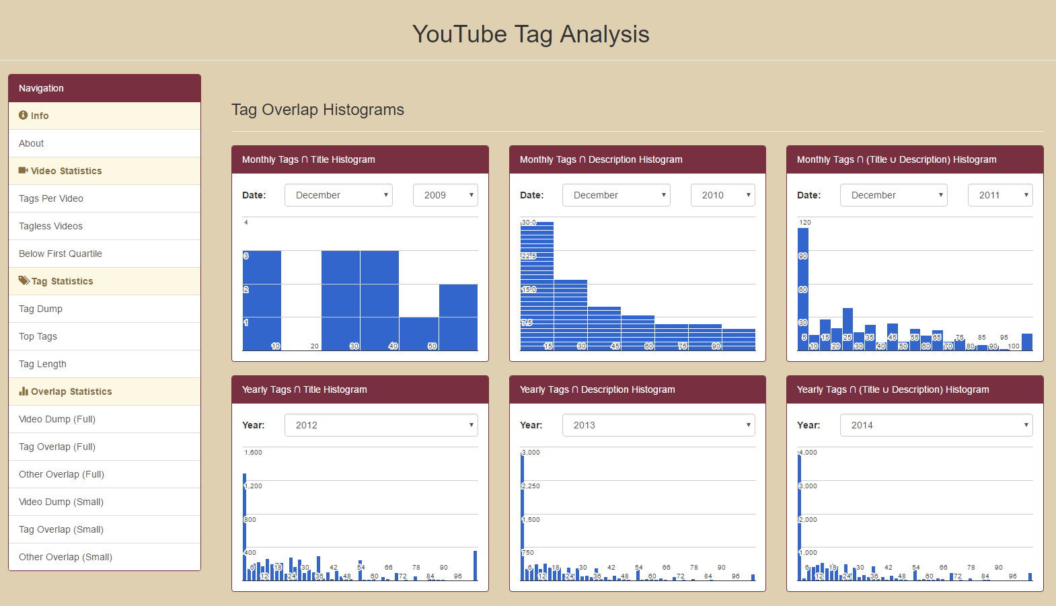Image resolution: width=1056 pixels, height=606 pixels.
Task: Click the first tall bar in 2012 chart
Action: [244, 527]
